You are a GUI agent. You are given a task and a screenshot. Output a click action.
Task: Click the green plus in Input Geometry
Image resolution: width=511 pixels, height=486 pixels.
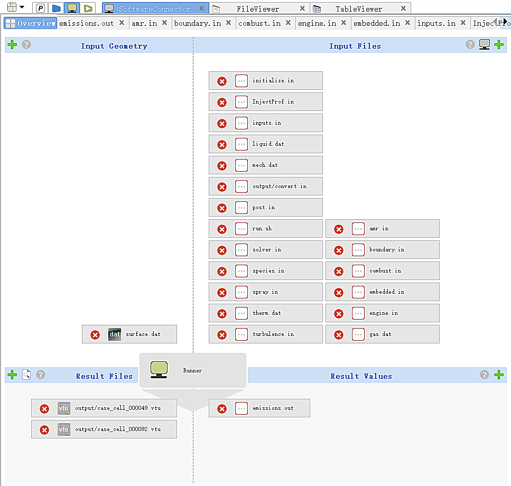click(x=12, y=45)
